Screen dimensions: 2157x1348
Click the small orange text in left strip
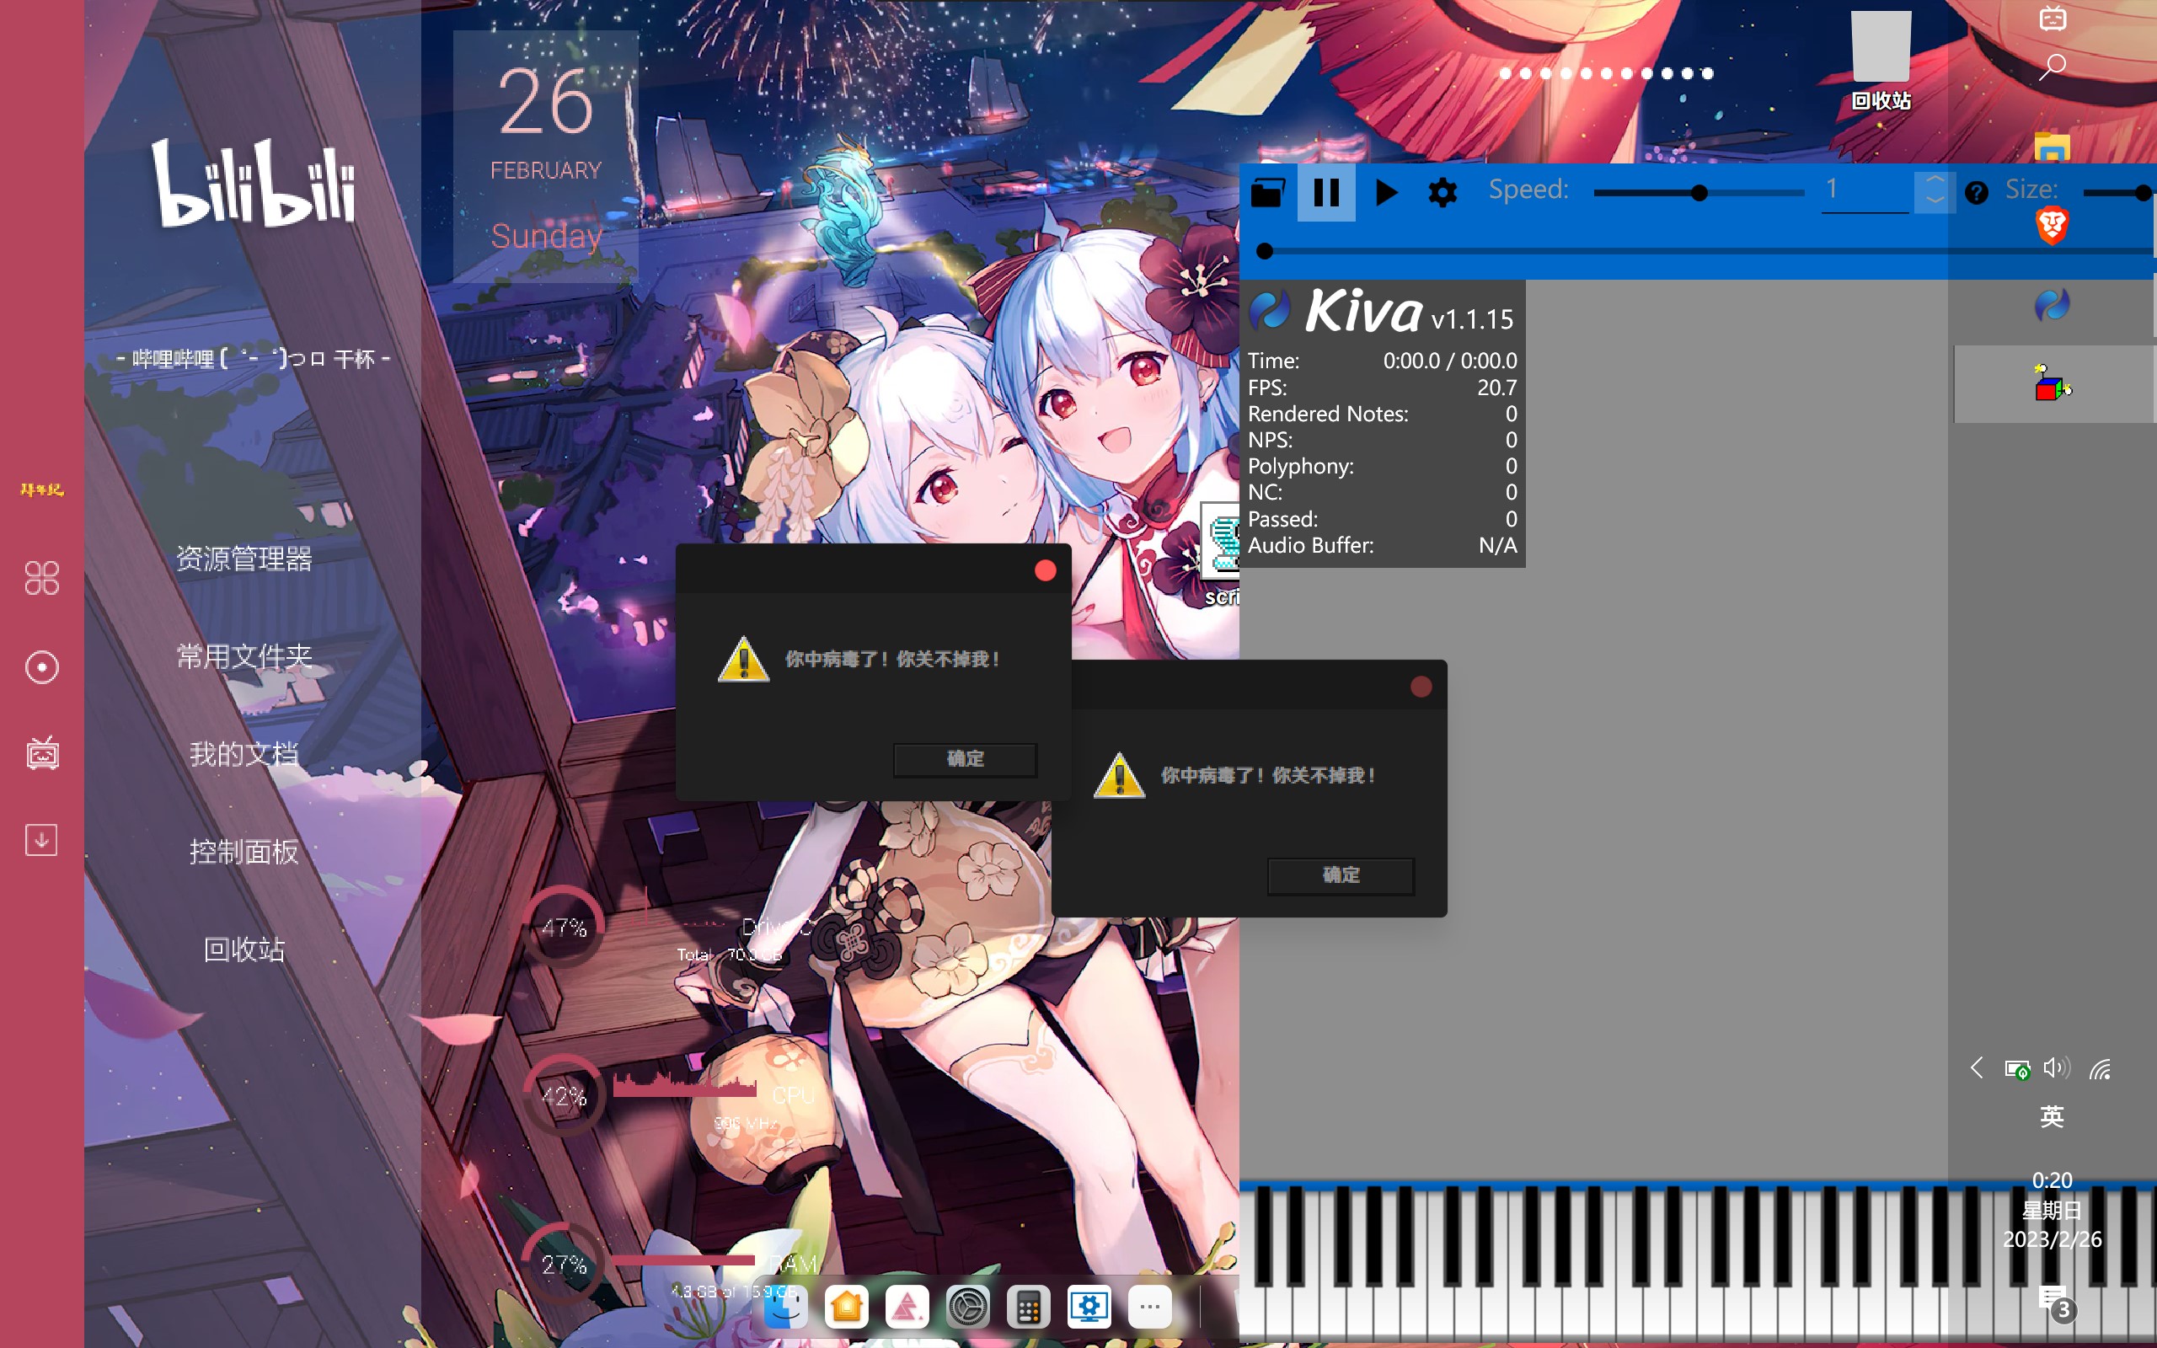tap(42, 489)
